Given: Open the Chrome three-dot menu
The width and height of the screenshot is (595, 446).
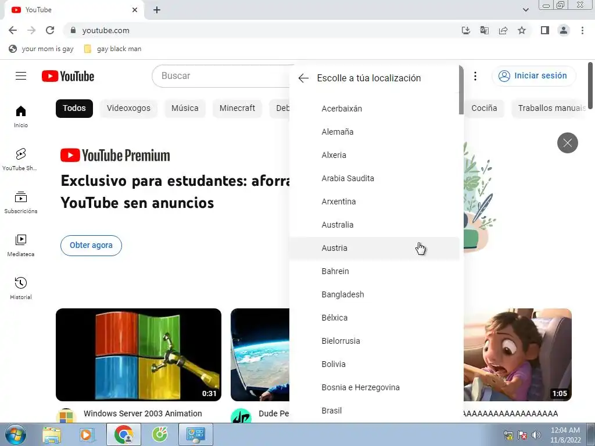Looking at the screenshot, I should coord(582,30).
